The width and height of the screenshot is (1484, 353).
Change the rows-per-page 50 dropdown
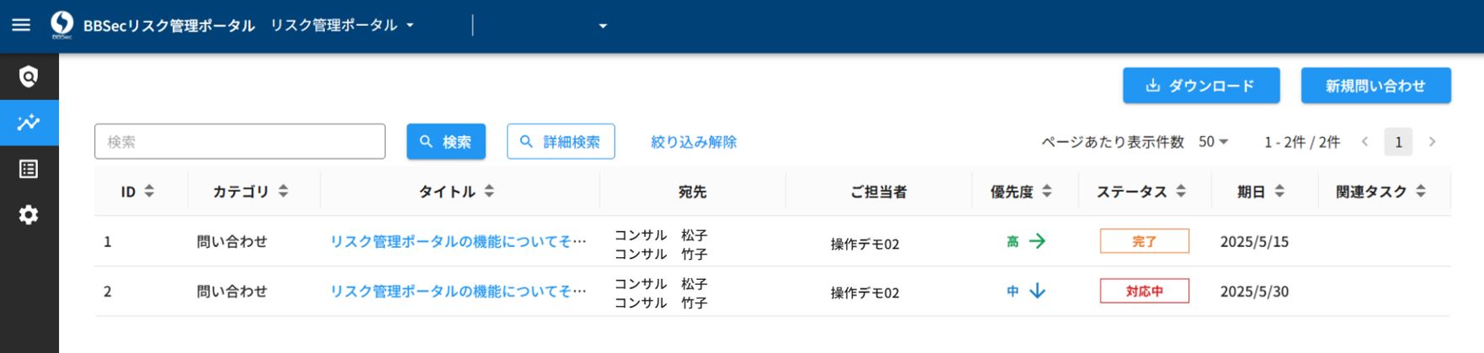point(1213,142)
